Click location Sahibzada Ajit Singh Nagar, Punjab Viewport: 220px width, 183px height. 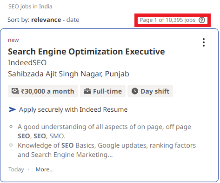click(68, 74)
